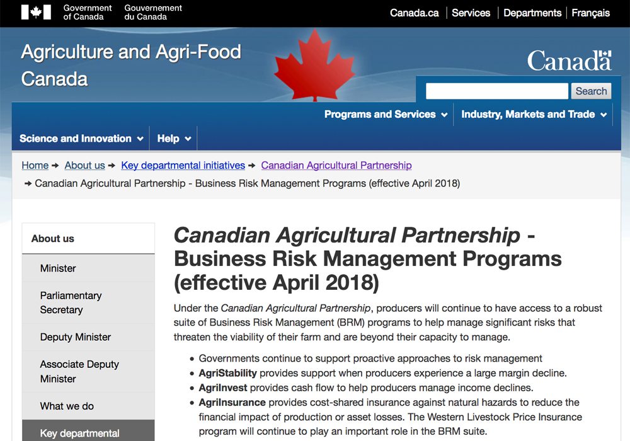Click the current page breadcrumb text
This screenshot has width=630, height=441.
(247, 183)
